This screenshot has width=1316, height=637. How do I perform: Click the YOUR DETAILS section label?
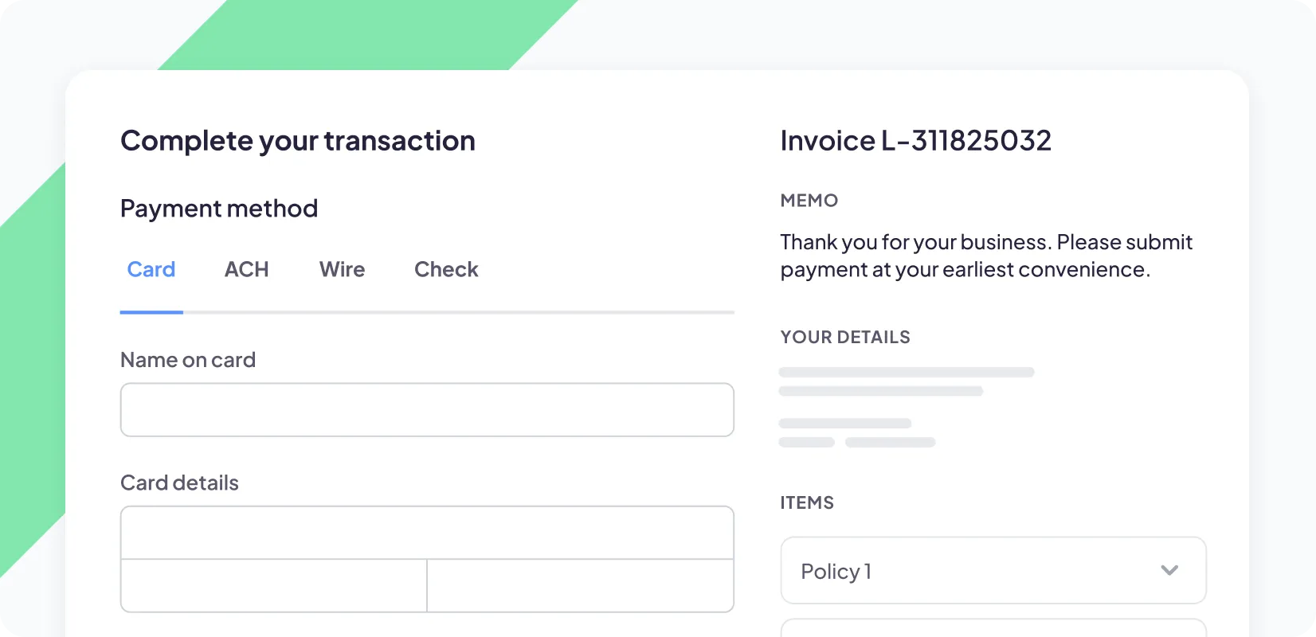tap(844, 337)
